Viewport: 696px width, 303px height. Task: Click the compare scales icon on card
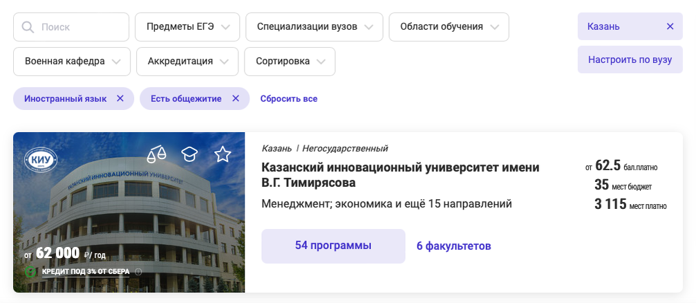tap(156, 154)
